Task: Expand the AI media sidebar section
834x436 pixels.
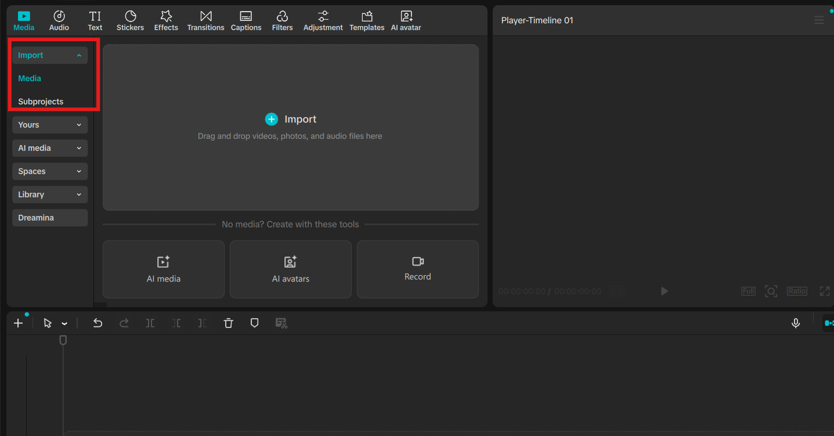Action: pyautogui.click(x=50, y=148)
